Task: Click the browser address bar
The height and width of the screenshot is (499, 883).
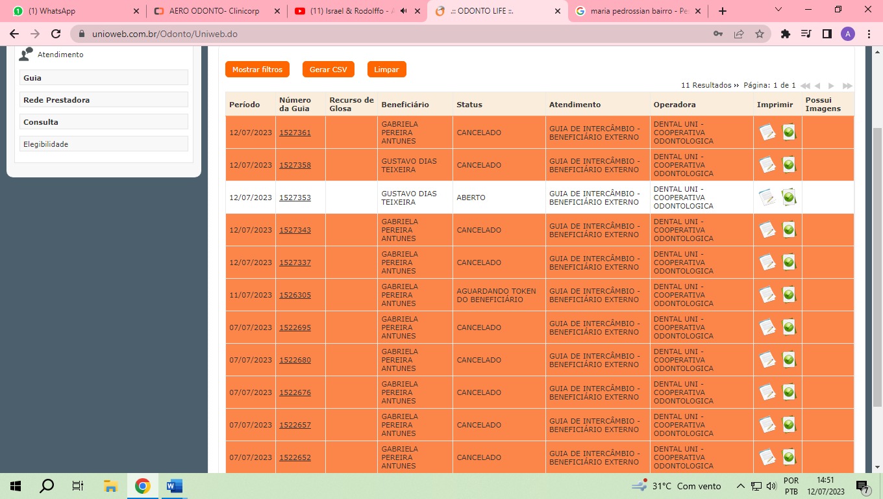Action: pos(390,34)
